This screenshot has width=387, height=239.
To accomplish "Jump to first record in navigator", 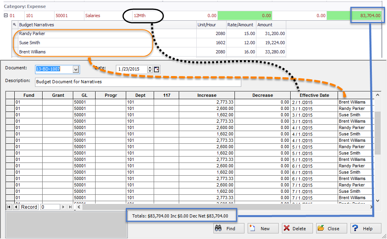I will click(9, 207).
